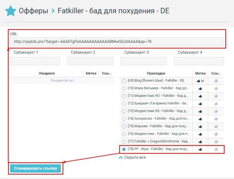This screenshot has width=234, height=179.
Task: Click thumbs-up icon in [71] Медвестник RO row
Action: point(200,96)
